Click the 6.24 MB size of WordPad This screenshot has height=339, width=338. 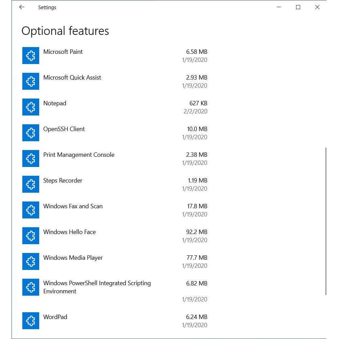[x=197, y=317]
